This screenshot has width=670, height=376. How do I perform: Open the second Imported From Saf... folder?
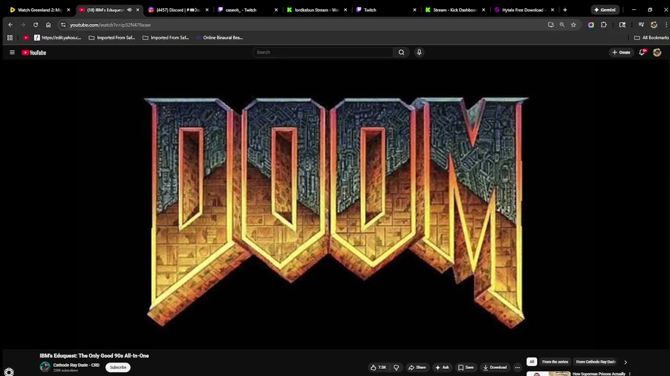pyautogui.click(x=166, y=38)
